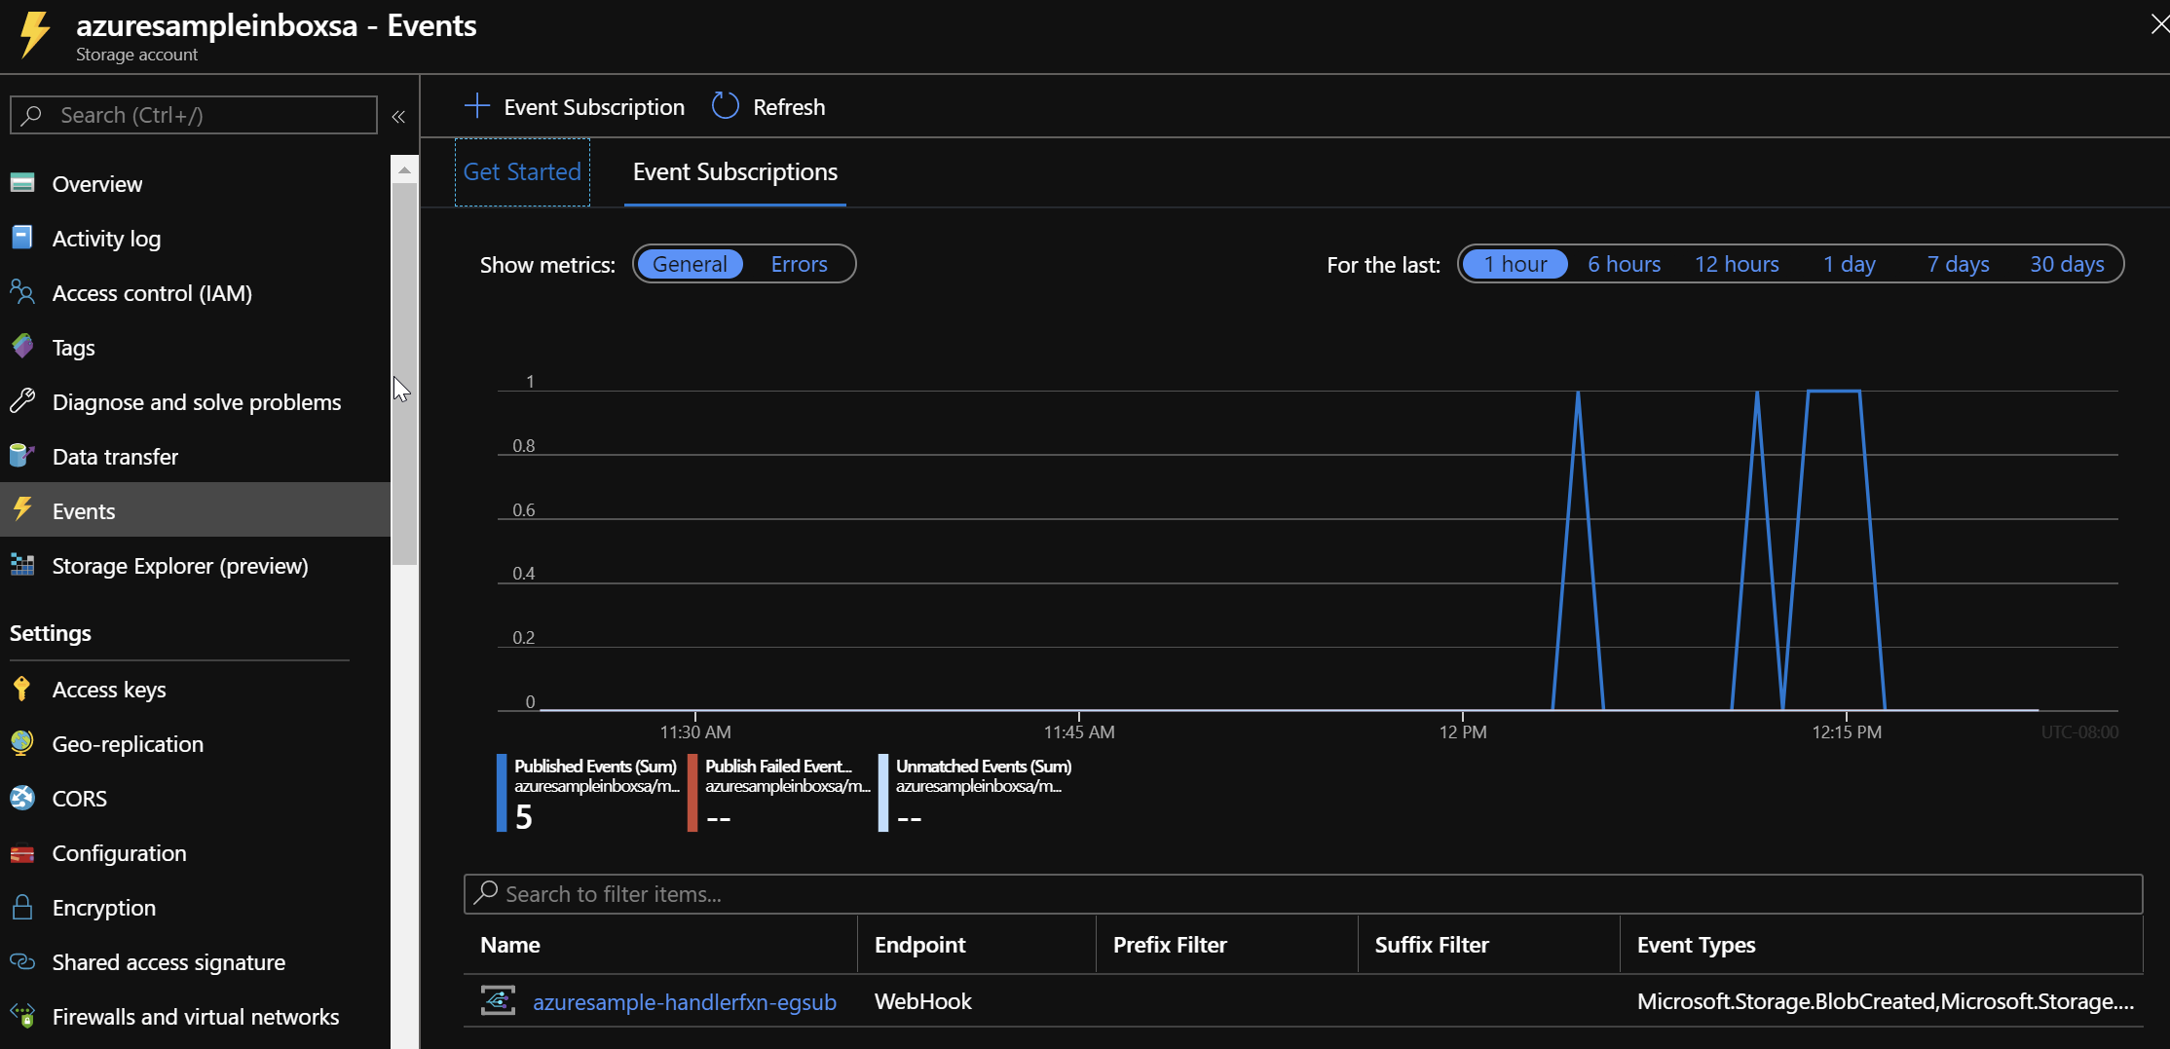Click the Shared access signature link icon
Viewport: 2170px width, 1049px height.
pos(22,961)
